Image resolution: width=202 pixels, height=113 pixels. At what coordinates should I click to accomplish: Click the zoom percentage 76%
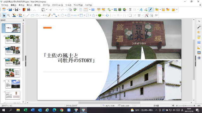pos(199,106)
